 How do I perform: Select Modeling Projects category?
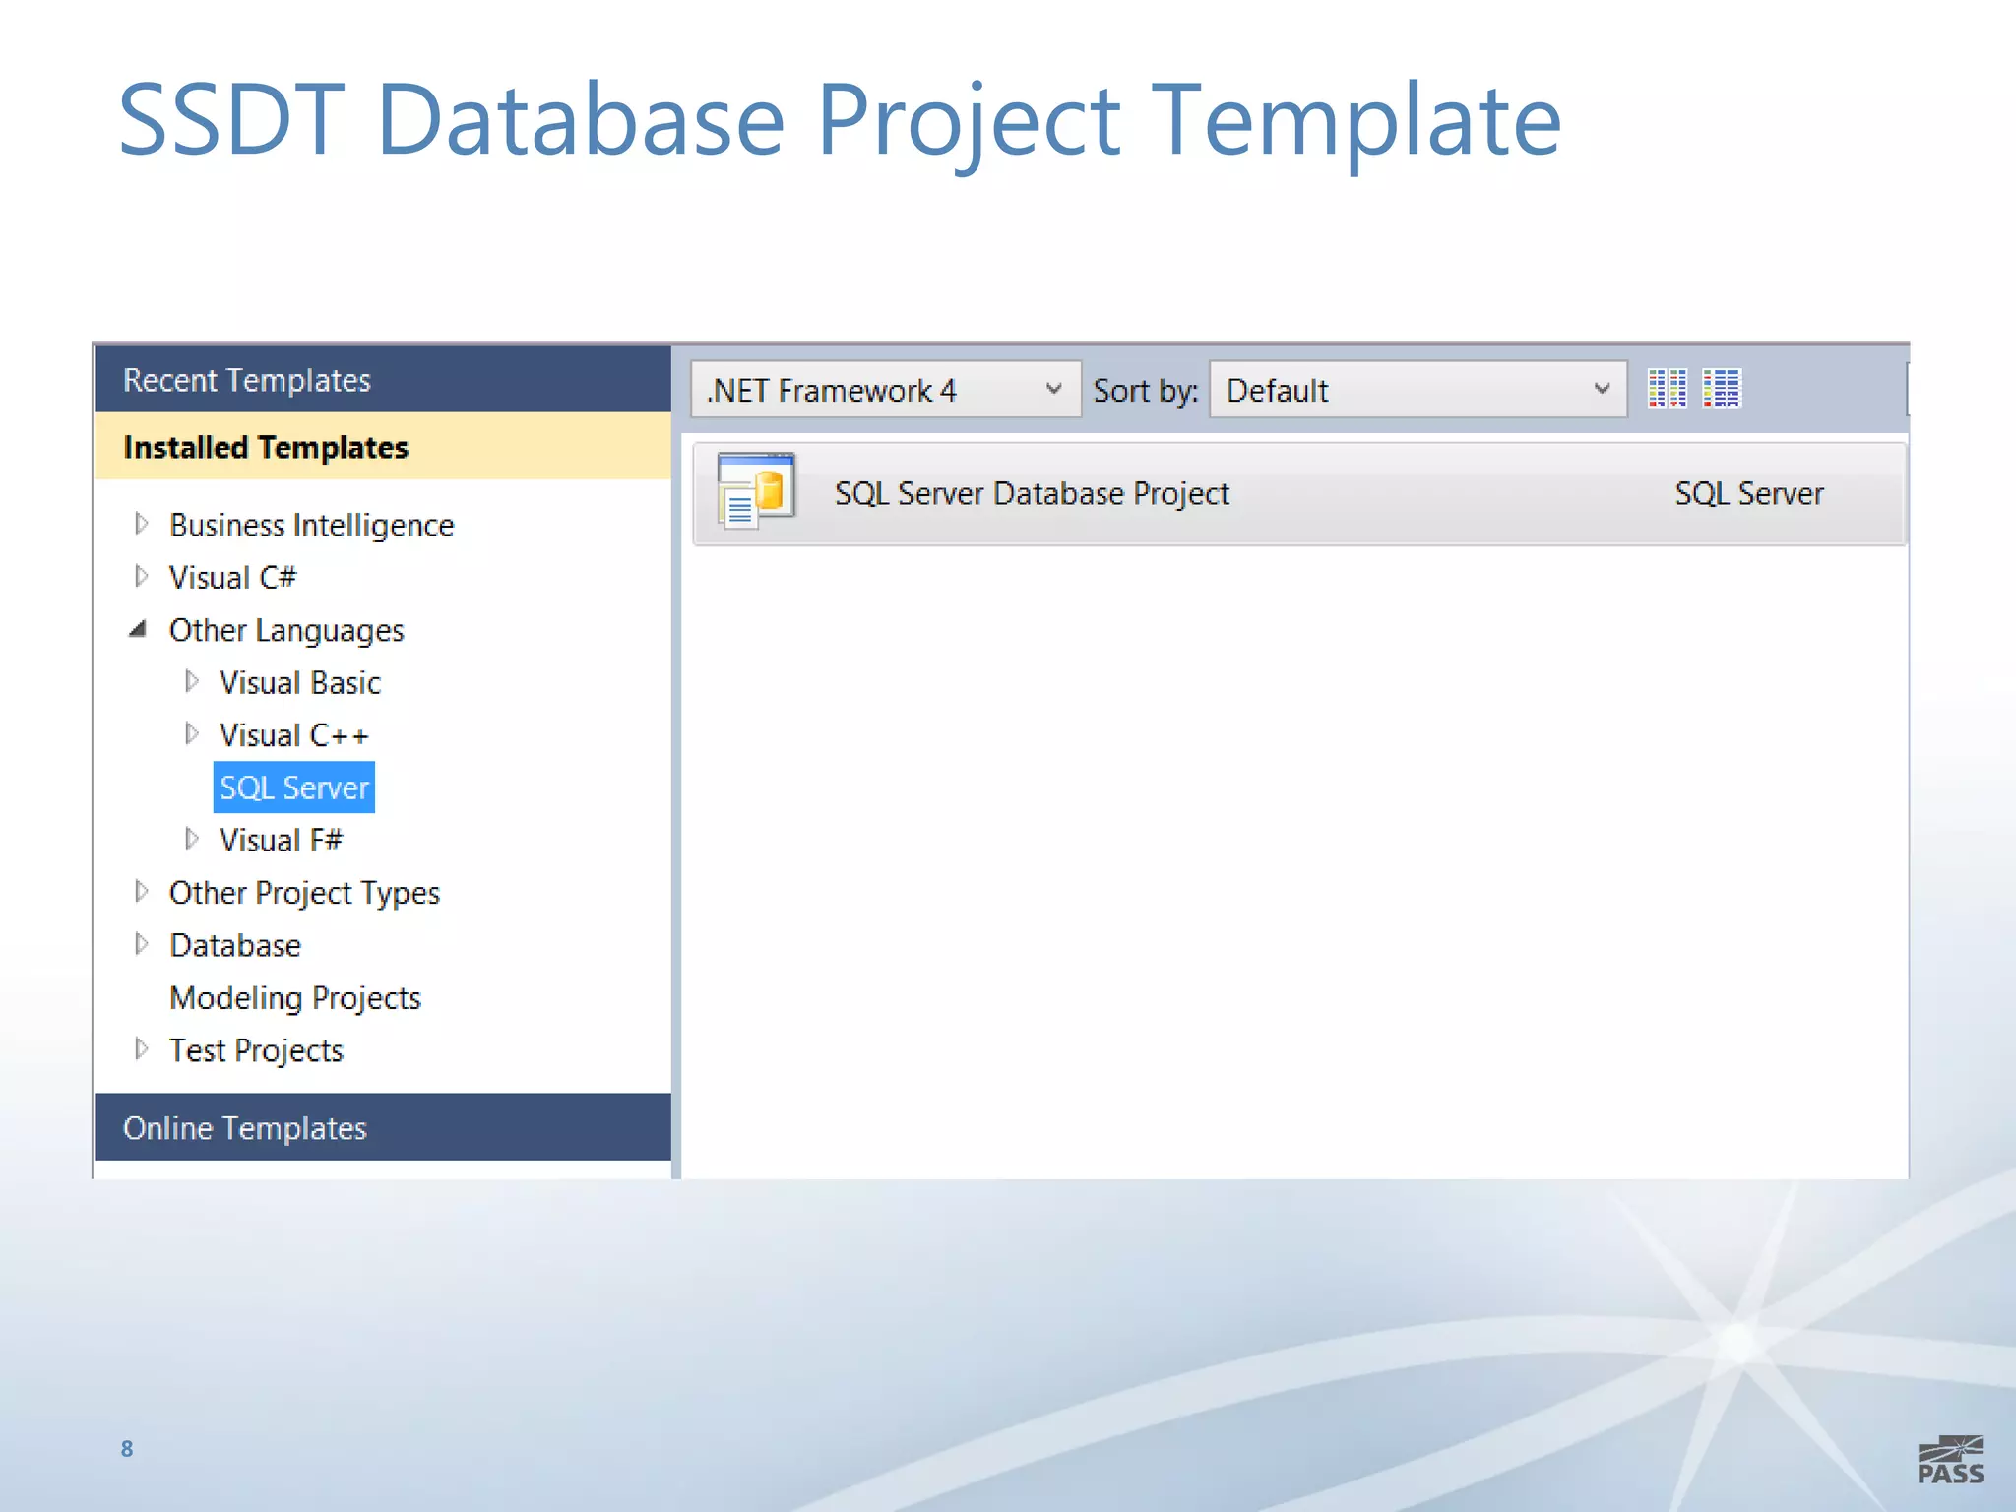coord(295,998)
